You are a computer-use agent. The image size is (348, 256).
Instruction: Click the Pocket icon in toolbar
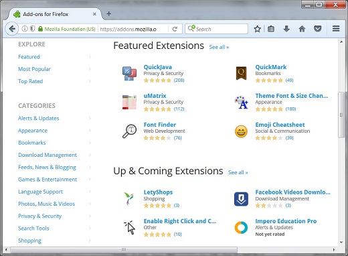318,29
